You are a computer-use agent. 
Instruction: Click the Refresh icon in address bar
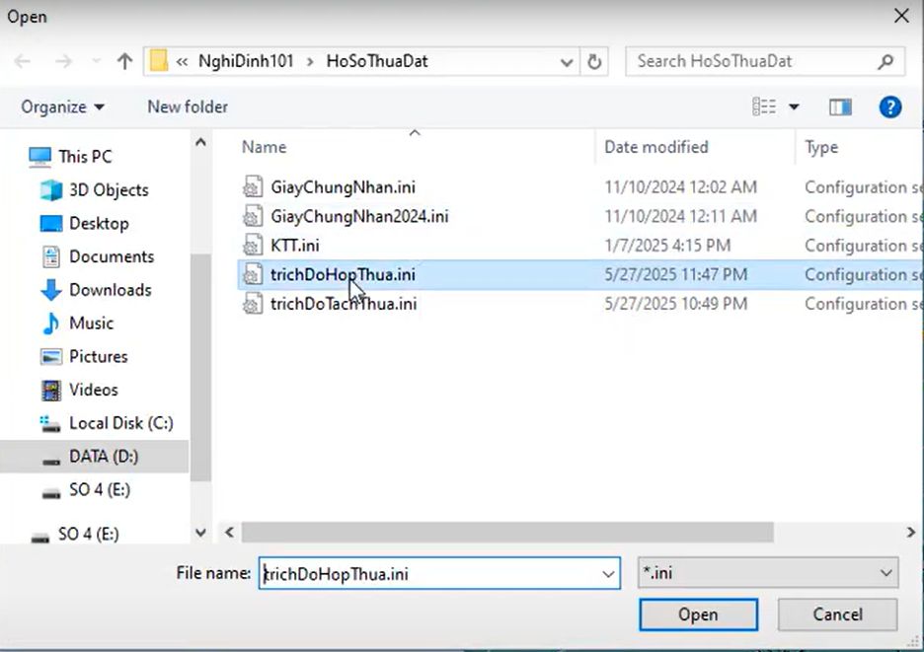click(594, 61)
